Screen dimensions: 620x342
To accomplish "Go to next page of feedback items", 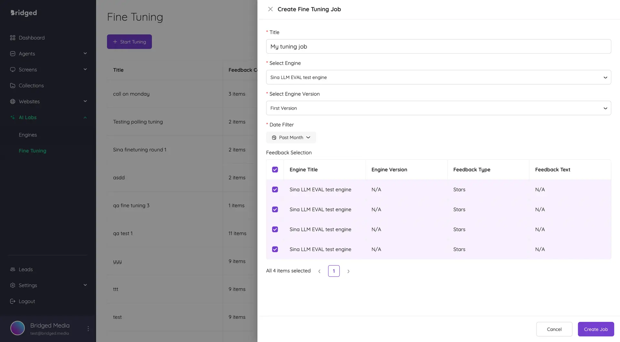I will 348,271.
